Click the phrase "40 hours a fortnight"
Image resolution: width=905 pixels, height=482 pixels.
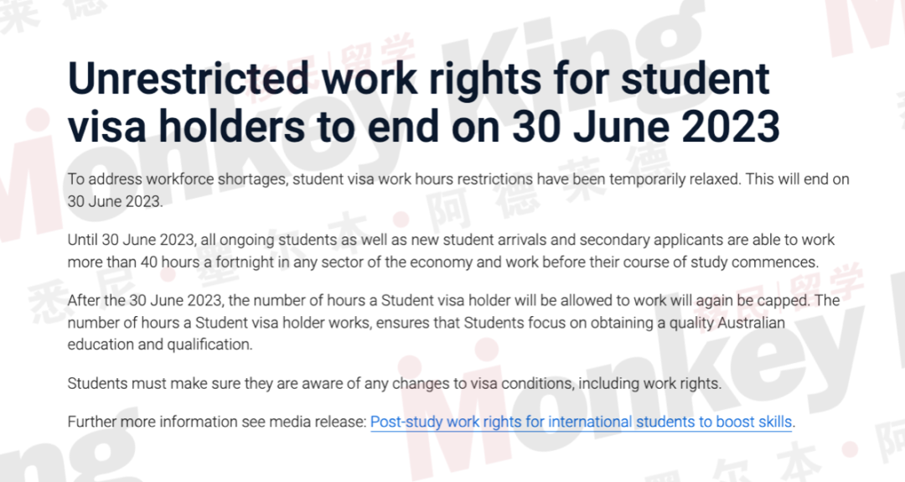click(x=208, y=262)
